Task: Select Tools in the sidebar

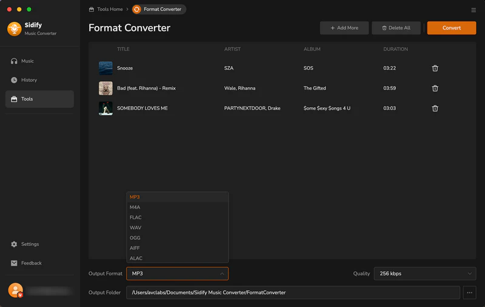Action: (x=39, y=99)
